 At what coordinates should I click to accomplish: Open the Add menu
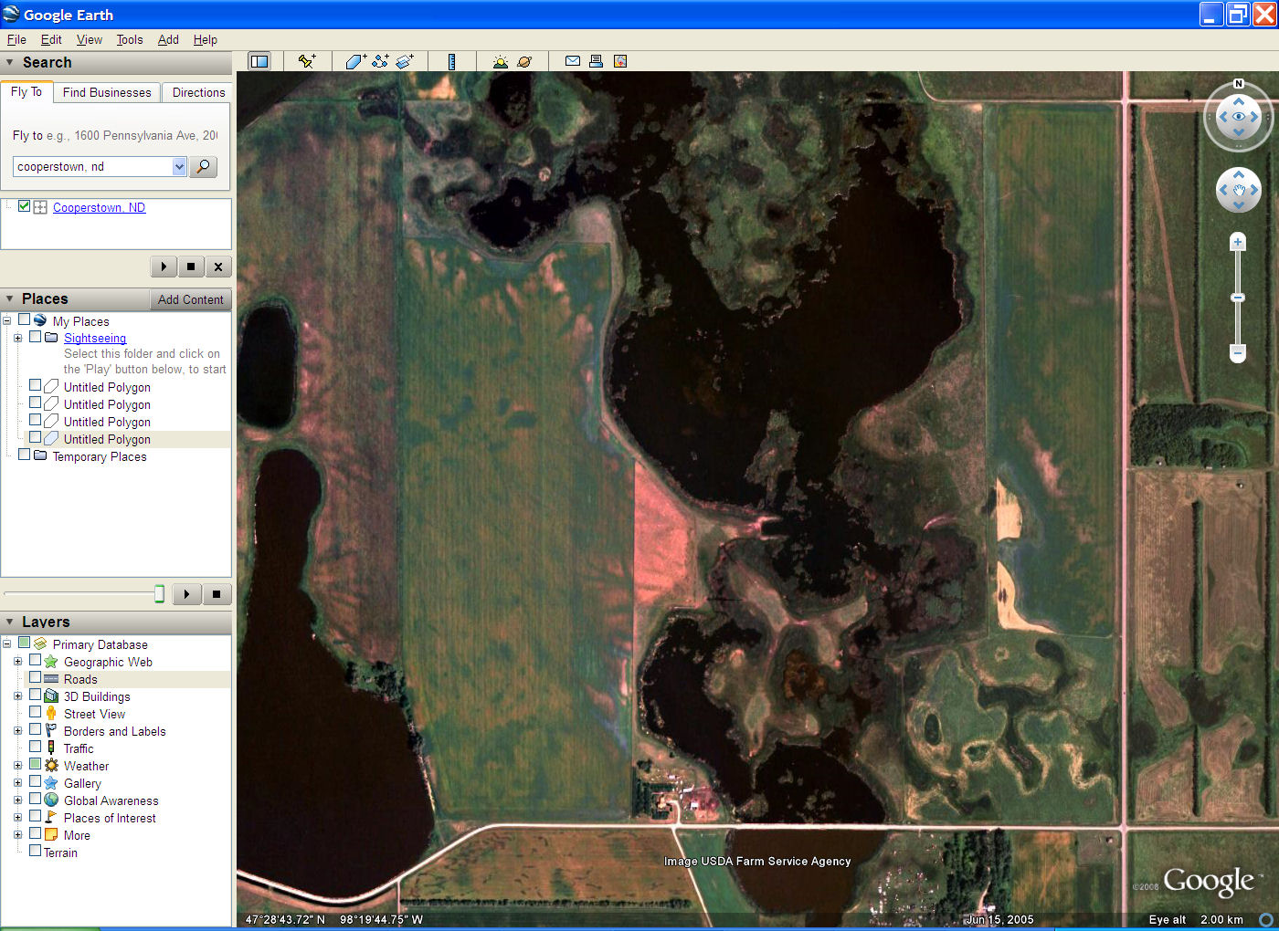tap(168, 39)
